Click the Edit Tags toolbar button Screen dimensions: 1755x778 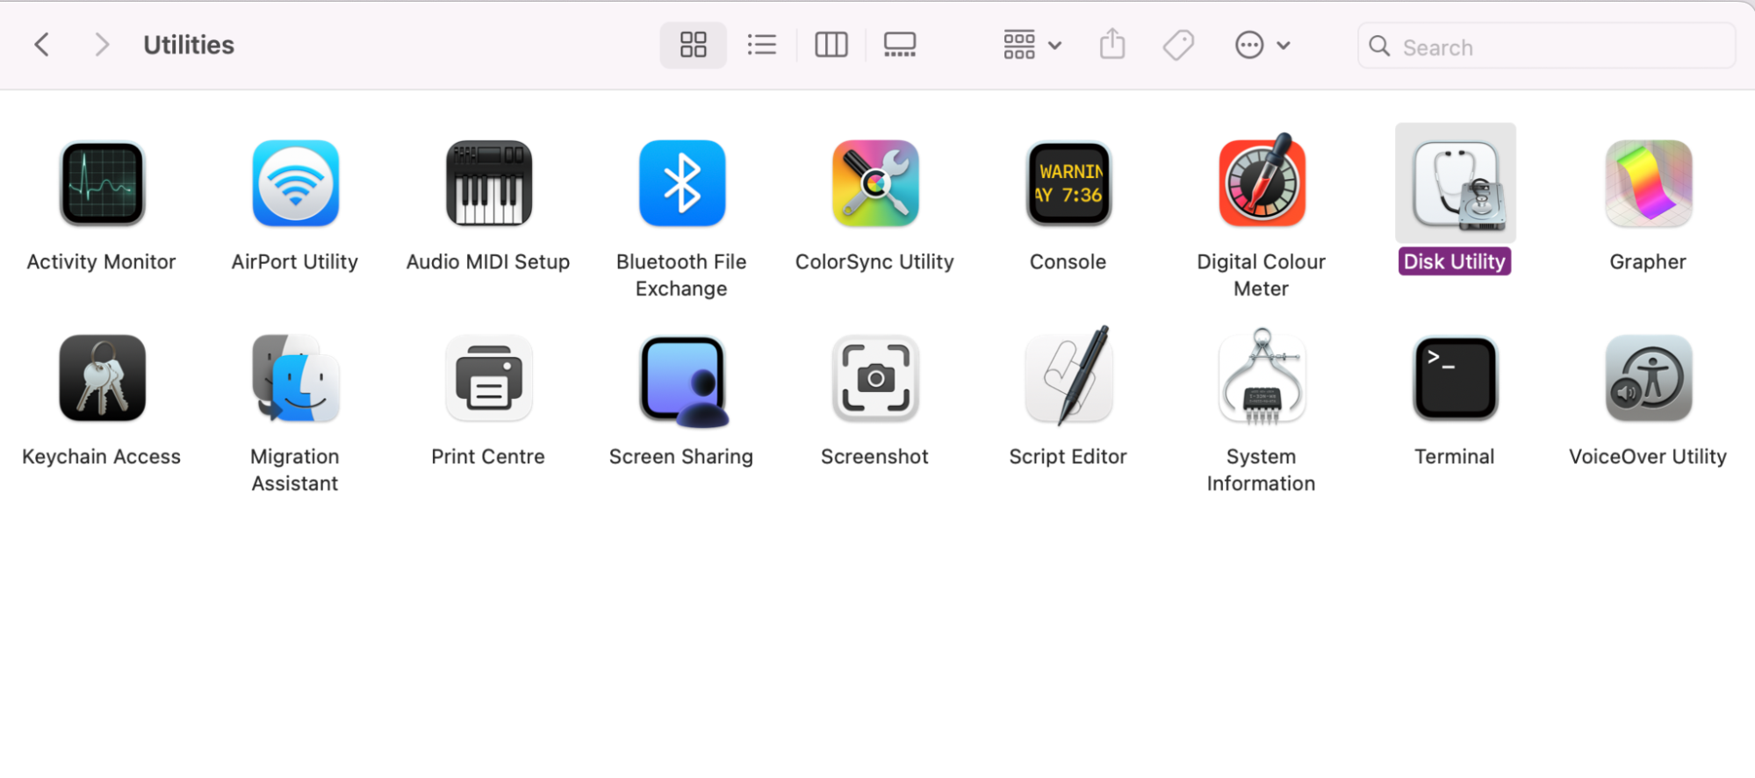[x=1178, y=45]
